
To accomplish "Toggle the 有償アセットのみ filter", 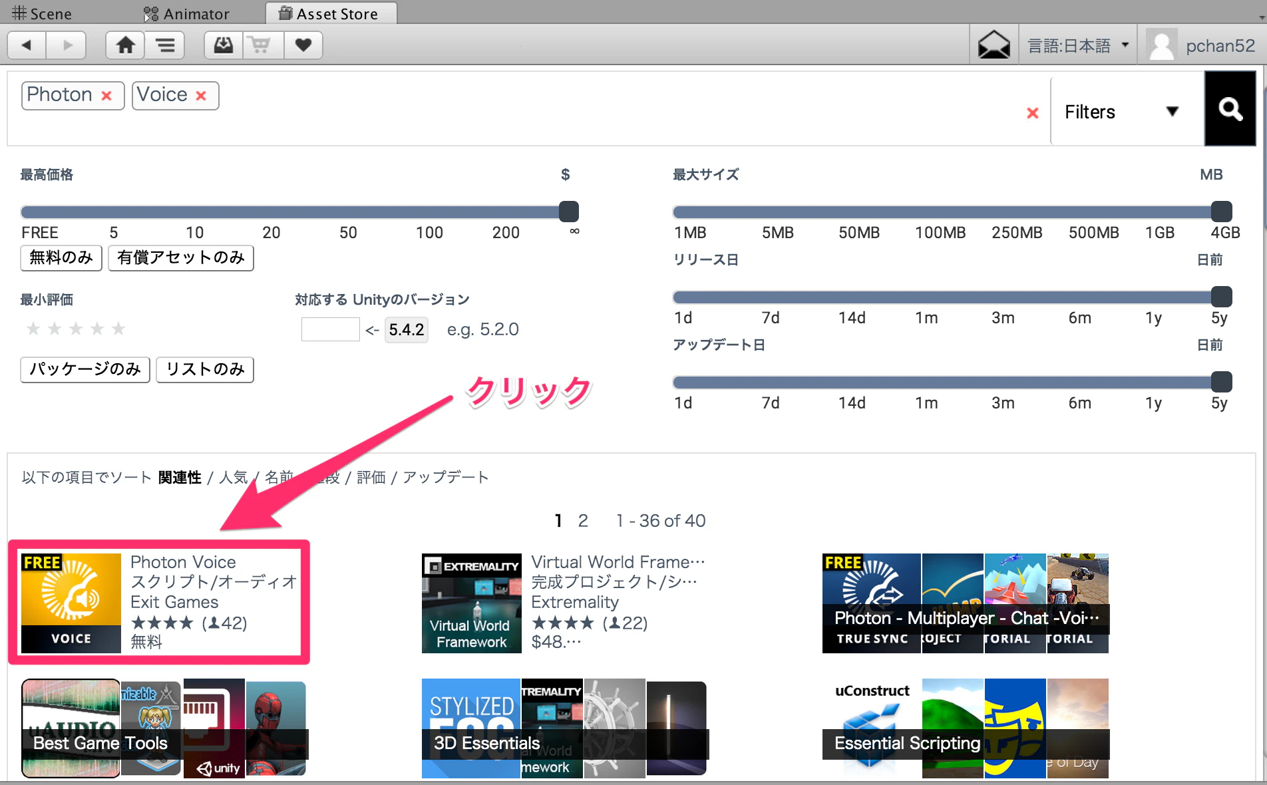I will click(181, 257).
